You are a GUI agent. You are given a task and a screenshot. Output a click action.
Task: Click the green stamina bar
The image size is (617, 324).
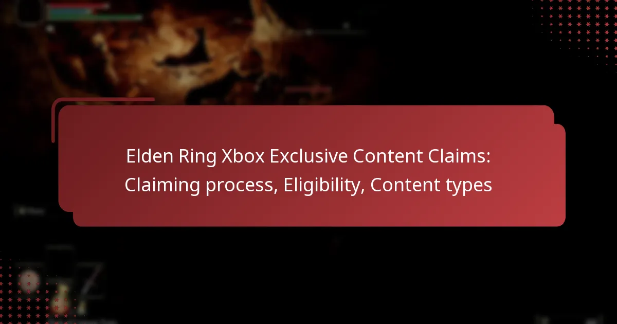tap(95, 17)
